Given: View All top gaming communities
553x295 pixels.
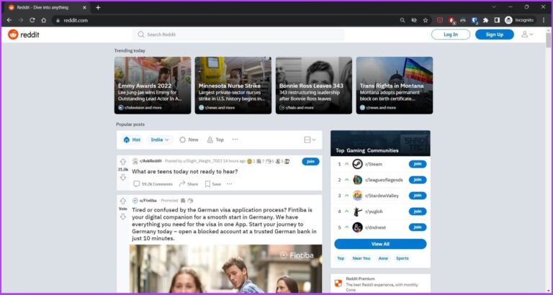Looking at the screenshot, I should (380, 244).
